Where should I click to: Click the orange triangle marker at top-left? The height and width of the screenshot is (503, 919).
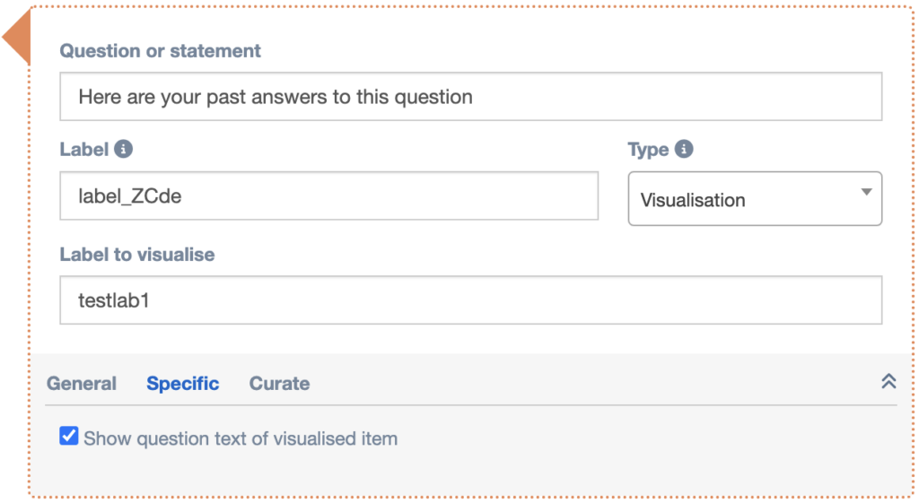click(18, 39)
